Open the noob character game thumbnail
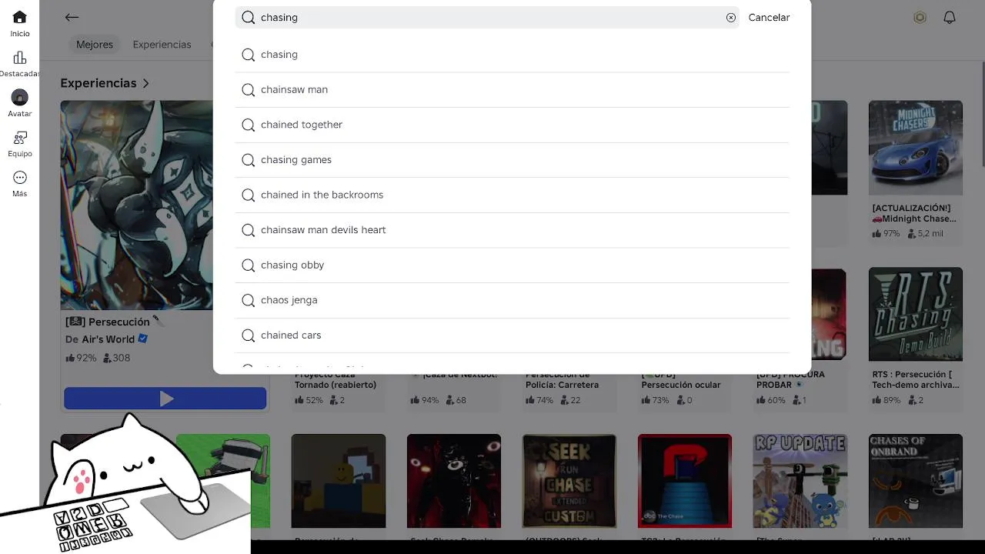This screenshot has height=554, width=985. [x=339, y=481]
